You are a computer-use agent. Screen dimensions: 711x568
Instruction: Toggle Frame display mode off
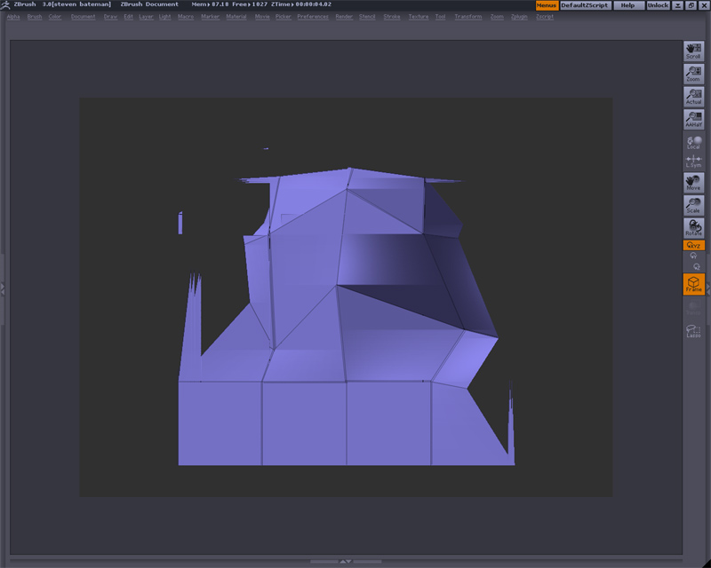[x=692, y=284]
